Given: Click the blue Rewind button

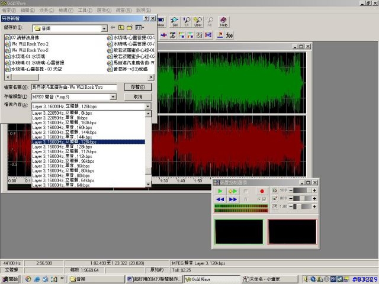Looking at the screenshot, I should click(220, 199).
